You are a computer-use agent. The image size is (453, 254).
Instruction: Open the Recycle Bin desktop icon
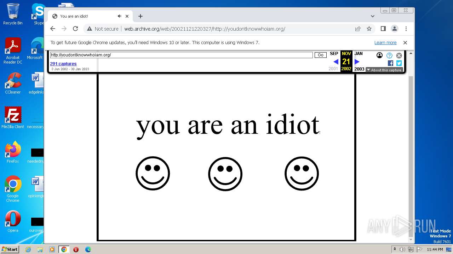[x=13, y=14]
